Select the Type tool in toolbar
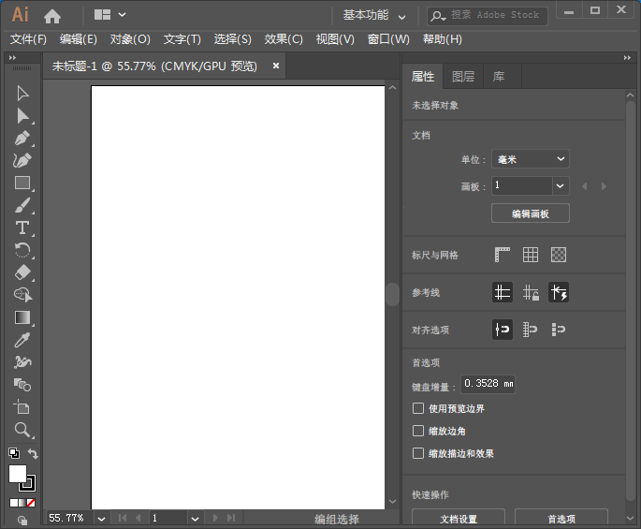Viewport: 641px width, 529px height. [22, 228]
